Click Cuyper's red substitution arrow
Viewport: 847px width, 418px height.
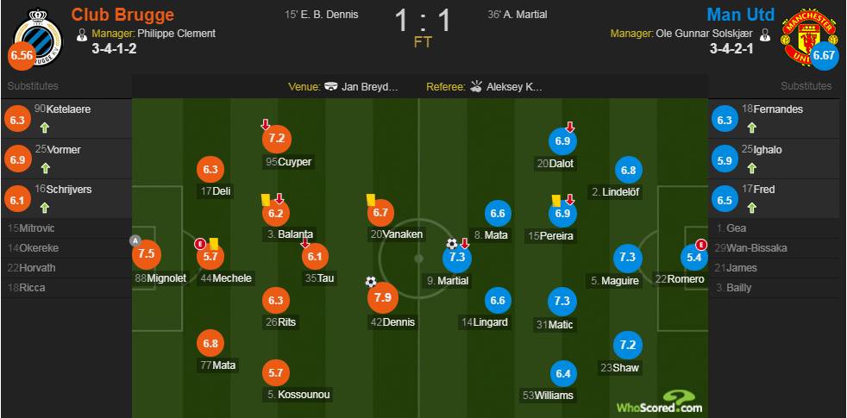[266, 125]
